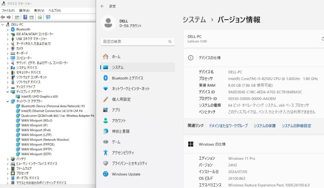This screenshot has height=188, width=324.
Task: Open システムの詳細設定
Action: (x=296, y=126)
